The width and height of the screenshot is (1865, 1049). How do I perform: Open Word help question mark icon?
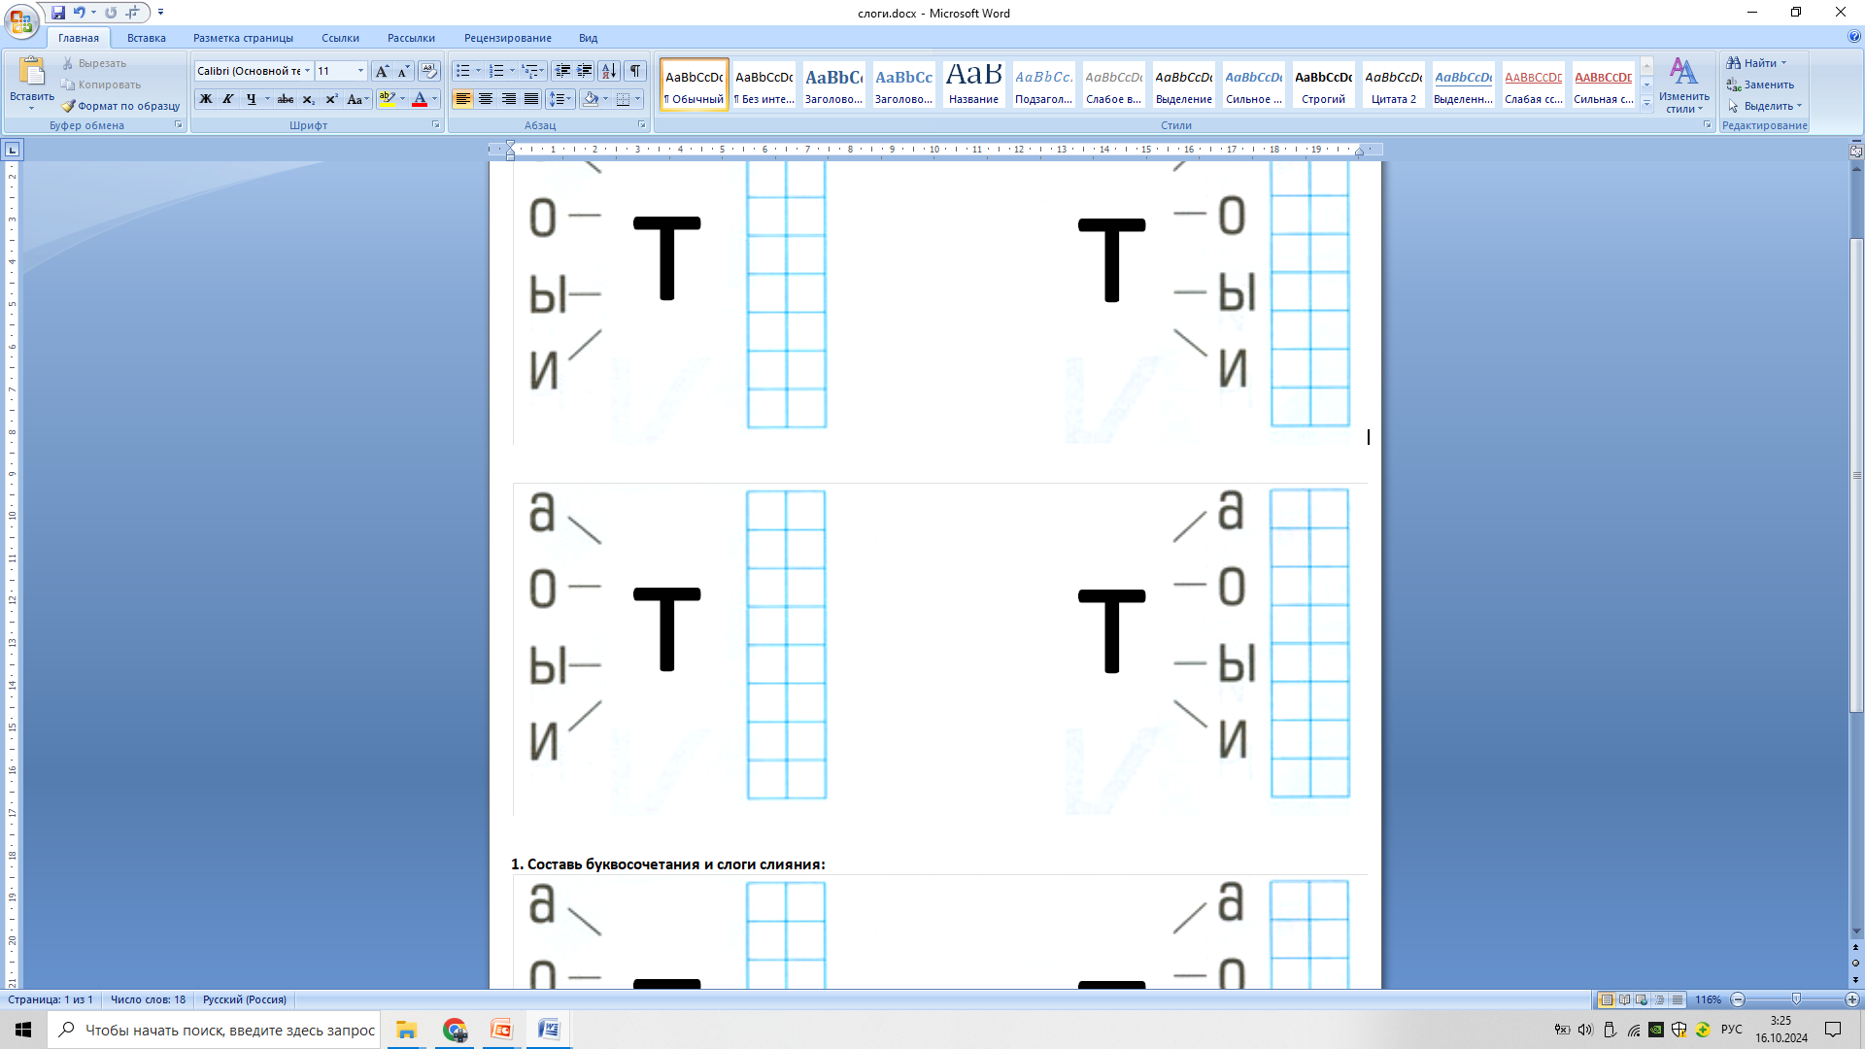1854,37
